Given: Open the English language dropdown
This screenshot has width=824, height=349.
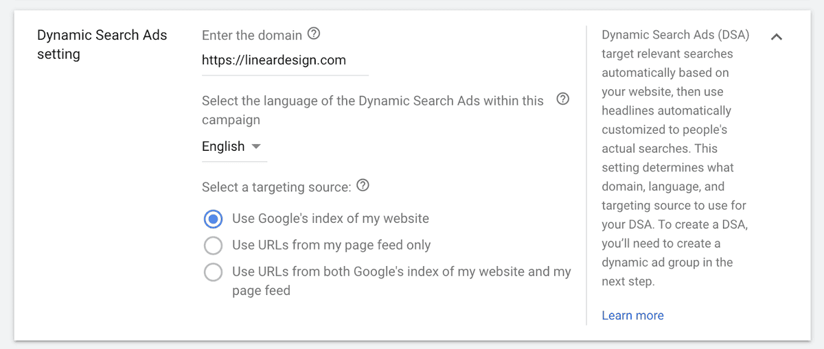Looking at the screenshot, I should pyautogui.click(x=233, y=147).
